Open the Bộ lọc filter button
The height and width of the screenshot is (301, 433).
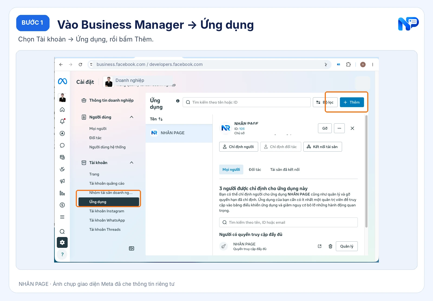click(325, 102)
